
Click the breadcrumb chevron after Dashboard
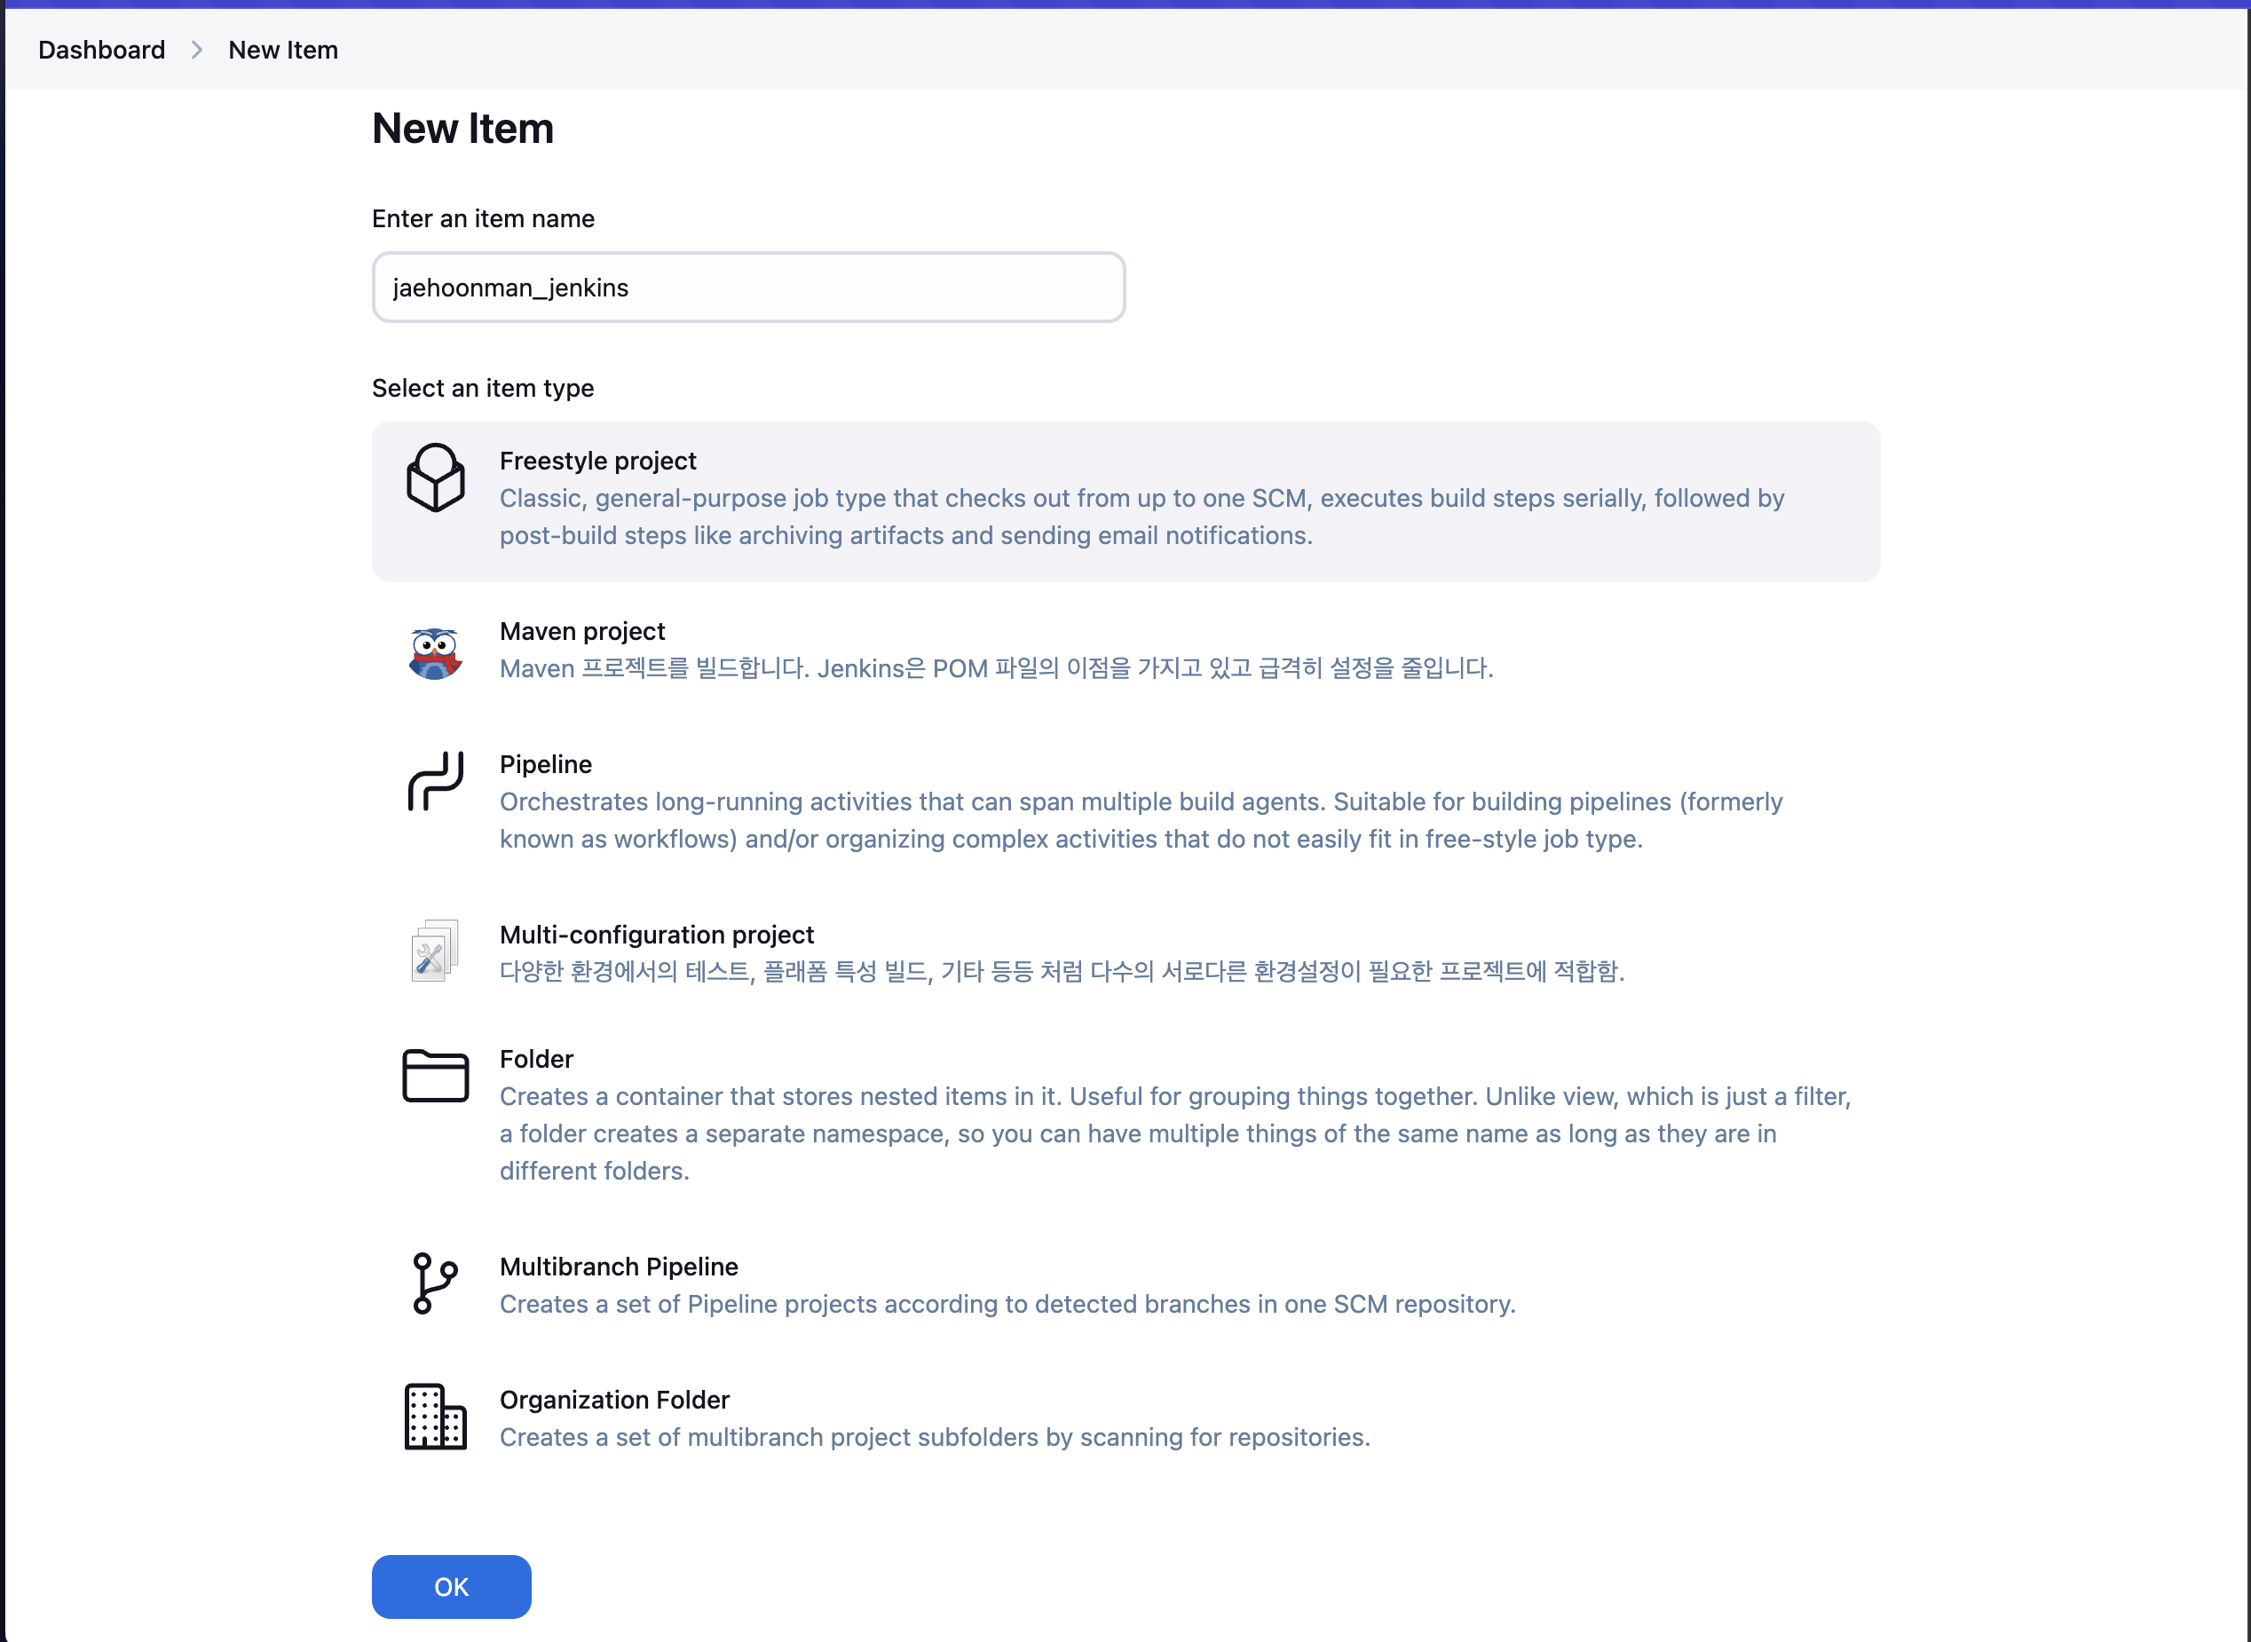point(197,50)
